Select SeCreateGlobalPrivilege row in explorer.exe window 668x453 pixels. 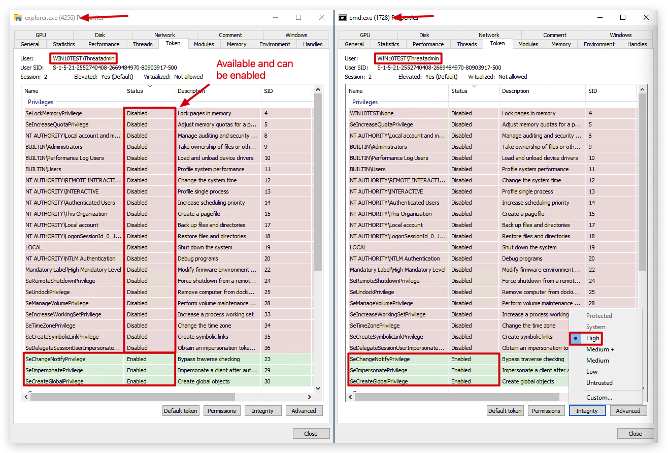pos(168,381)
